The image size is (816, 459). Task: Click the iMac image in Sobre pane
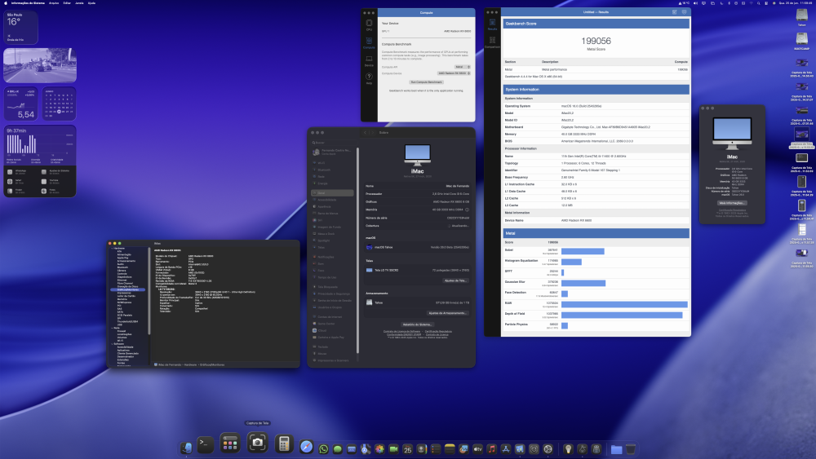click(x=417, y=156)
